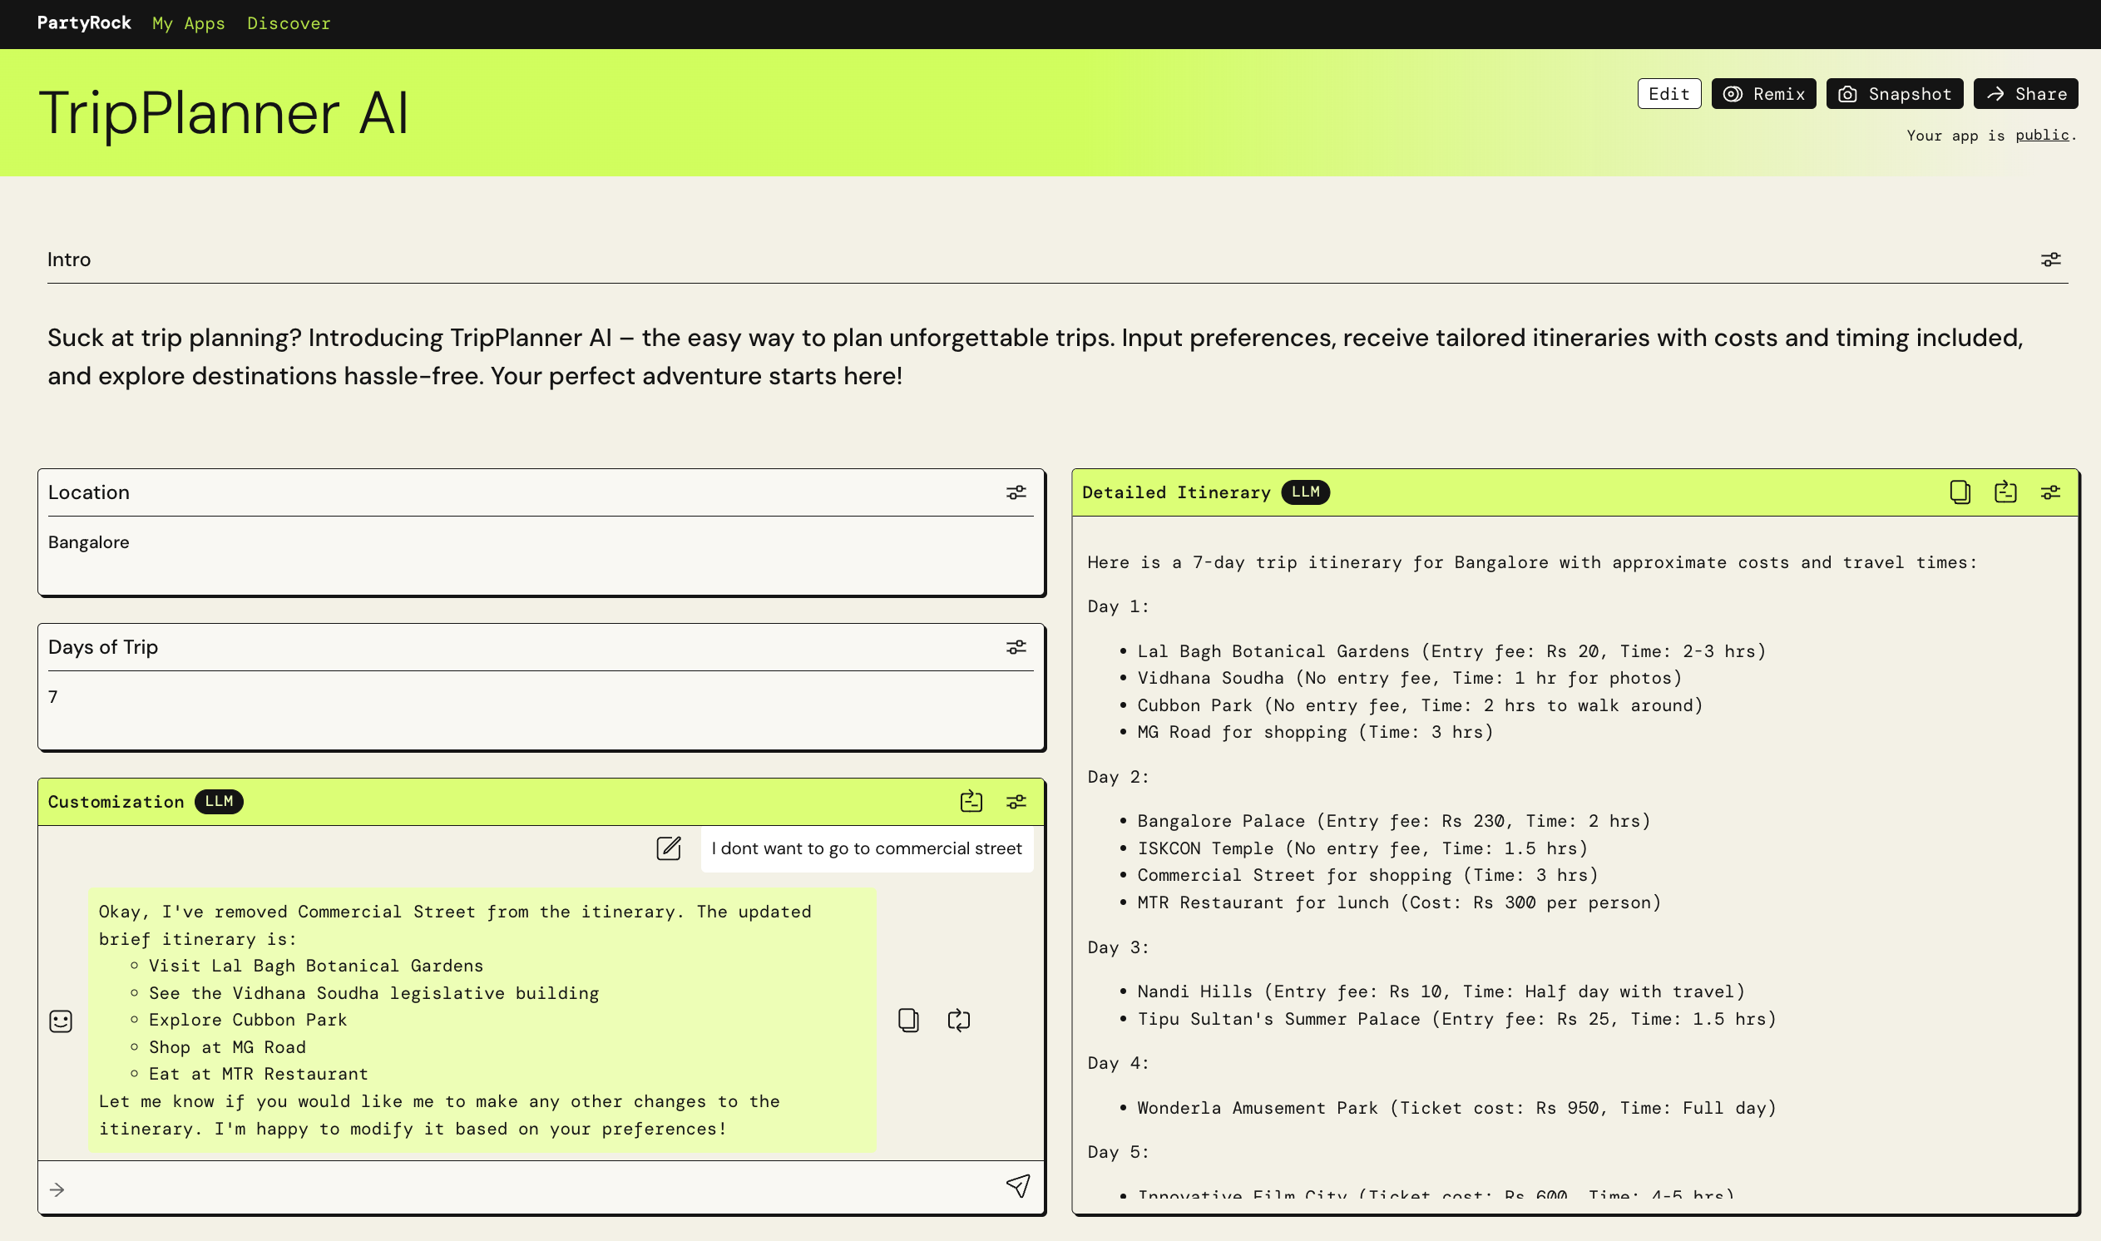Go to the Discover page
Viewport: 2101px width, 1241px height.
coord(289,23)
